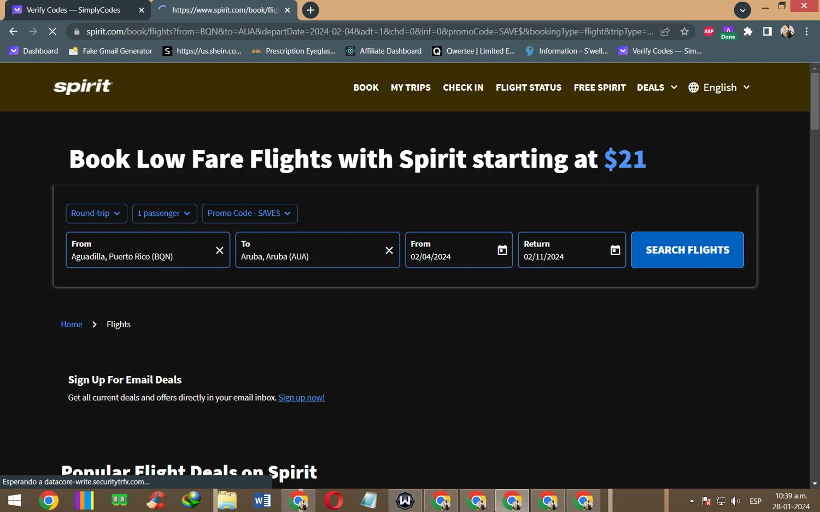Image resolution: width=820 pixels, height=512 pixels.
Task: Click the scrollbar down arrow
Action: click(815, 484)
